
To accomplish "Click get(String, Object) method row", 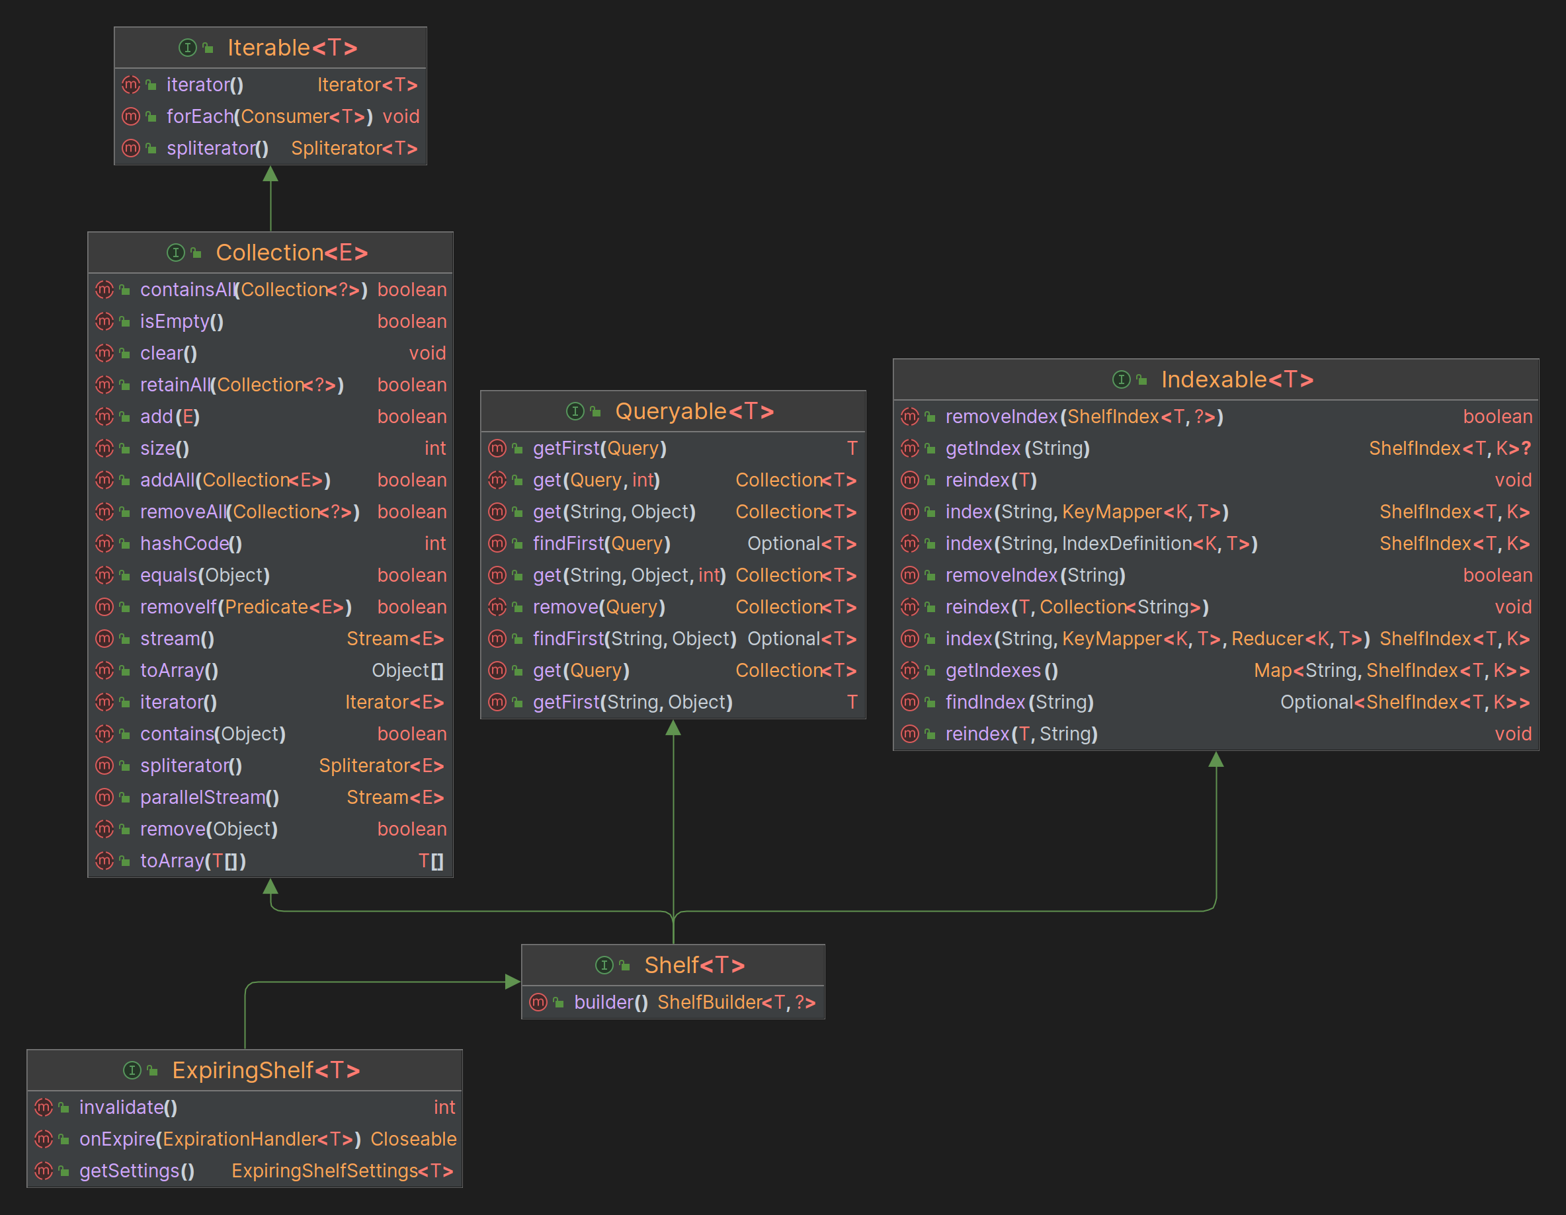I will point(673,512).
